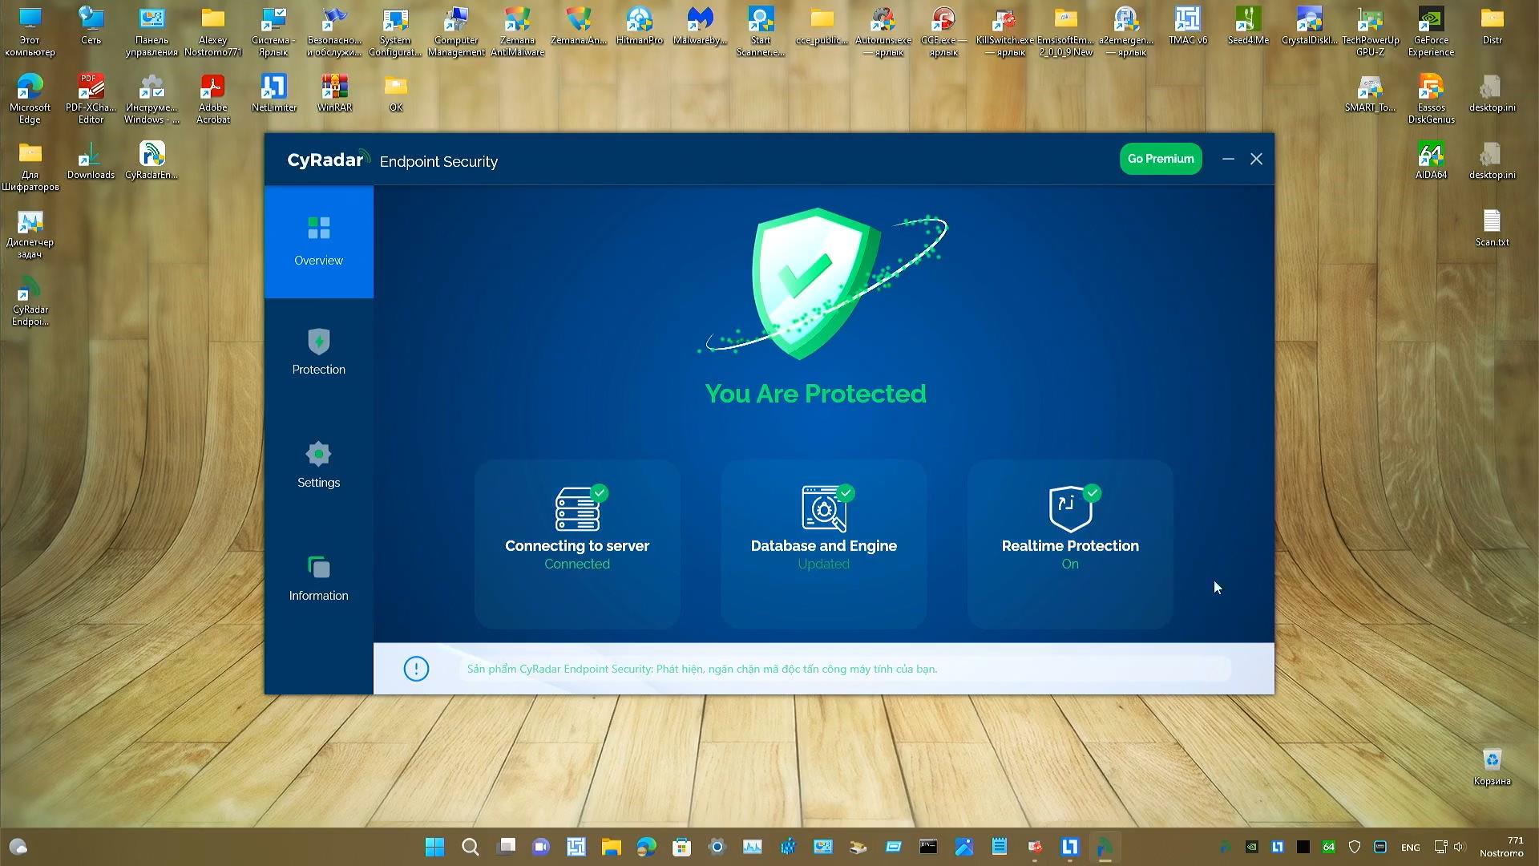Viewport: 1539px width, 866px height.
Task: Click the Go Premium button
Action: click(1160, 159)
